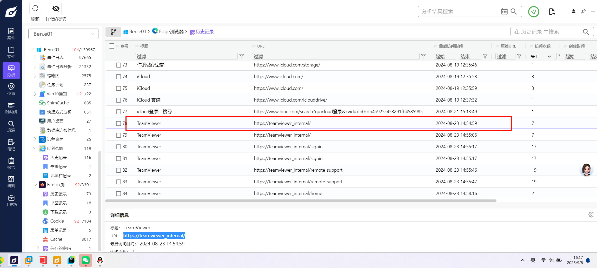Select 下载记录 under Firefox
This screenshot has width=597, height=268.
(58, 212)
